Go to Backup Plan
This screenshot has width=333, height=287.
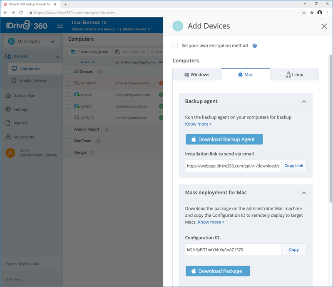coord(25,96)
